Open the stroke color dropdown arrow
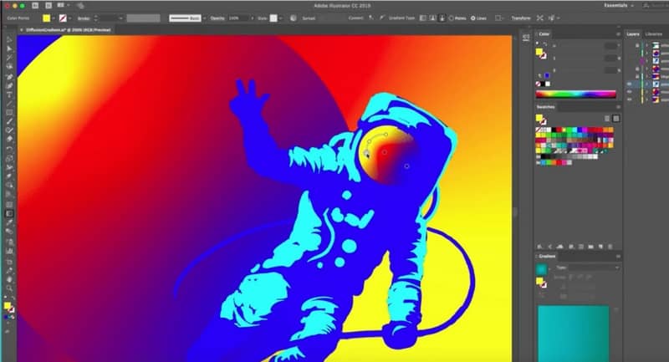This screenshot has height=362, width=669. tap(70, 18)
